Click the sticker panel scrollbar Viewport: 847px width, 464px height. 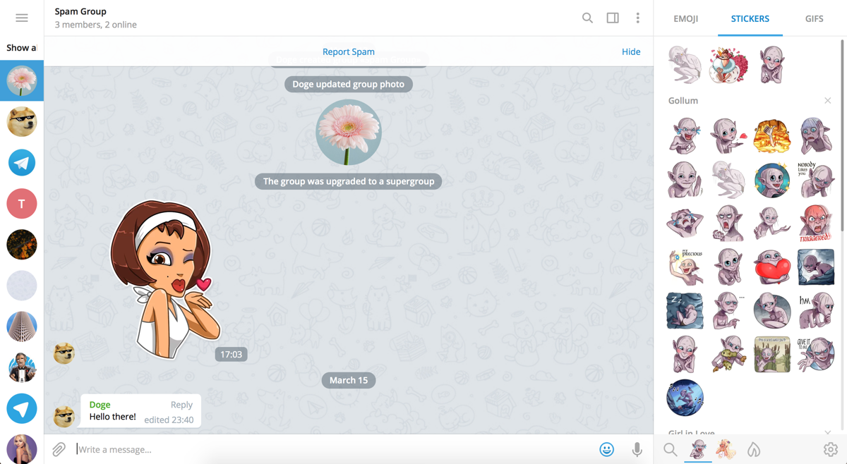click(x=842, y=135)
